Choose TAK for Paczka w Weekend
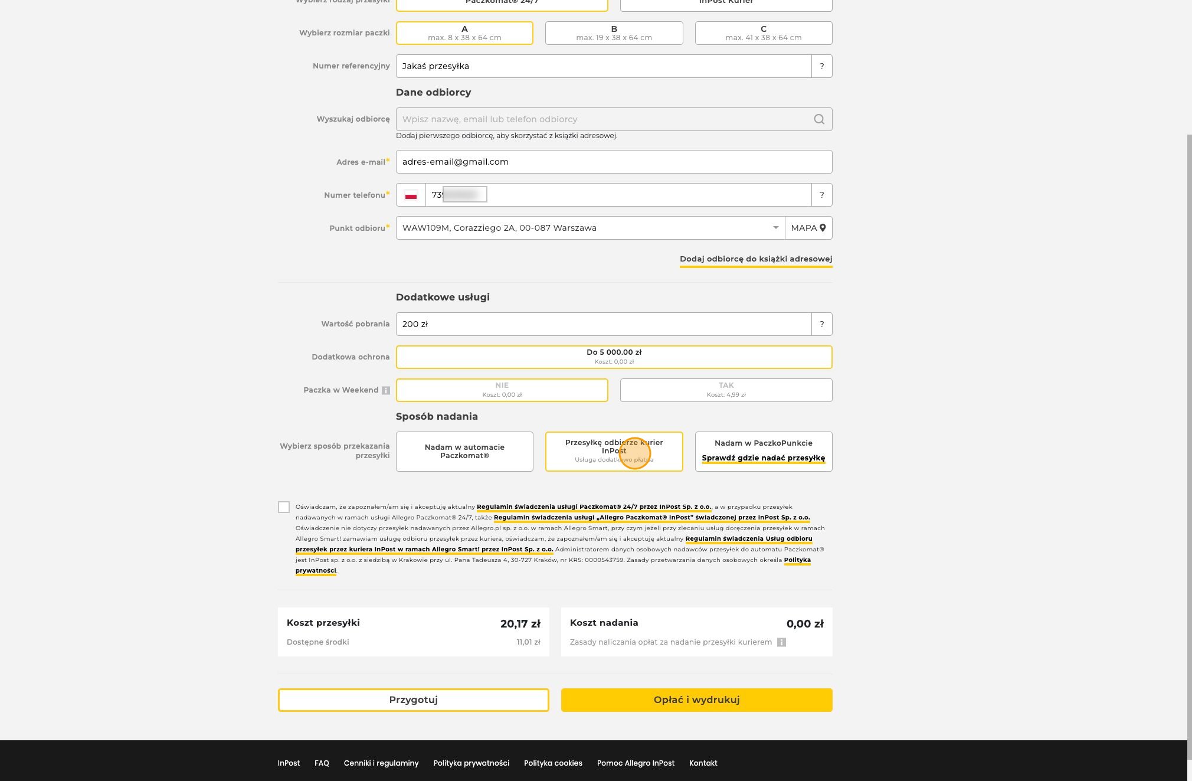 coord(726,390)
